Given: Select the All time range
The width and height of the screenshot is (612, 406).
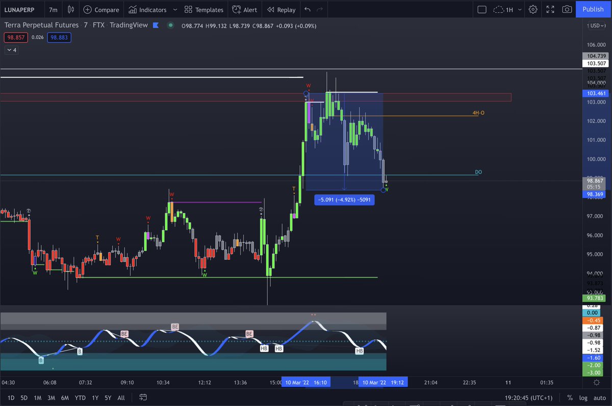Looking at the screenshot, I should (121, 397).
